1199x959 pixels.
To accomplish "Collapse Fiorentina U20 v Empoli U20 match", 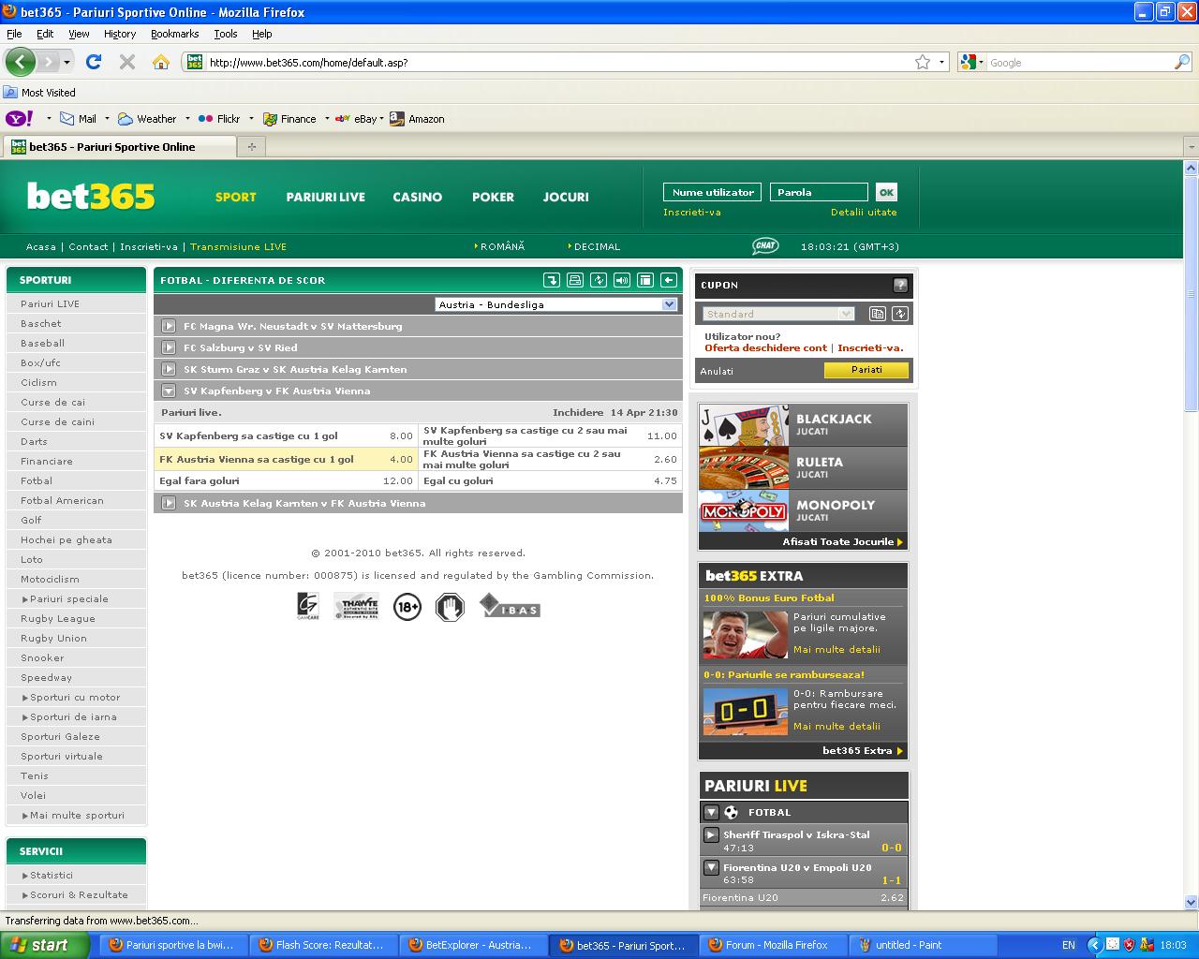I will [x=711, y=867].
